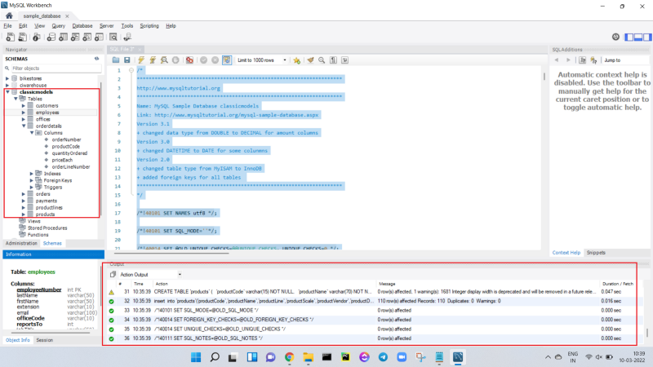Viewport: 653px width, 367px height.
Task: Select output row 32 insert into products
Action: pyautogui.click(x=371, y=301)
